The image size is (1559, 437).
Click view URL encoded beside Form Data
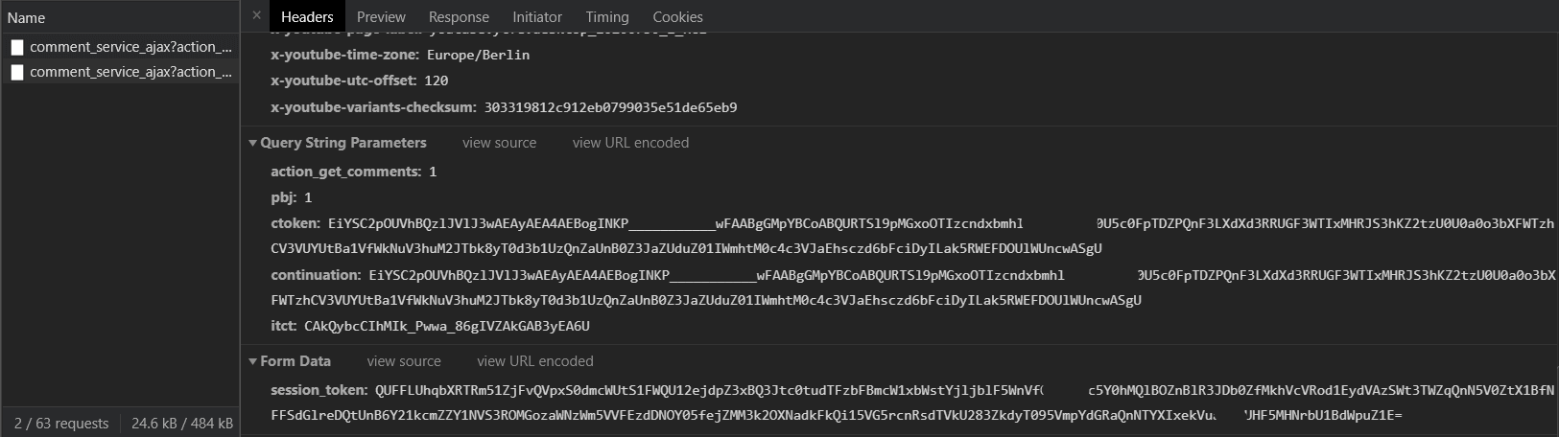[x=535, y=361]
